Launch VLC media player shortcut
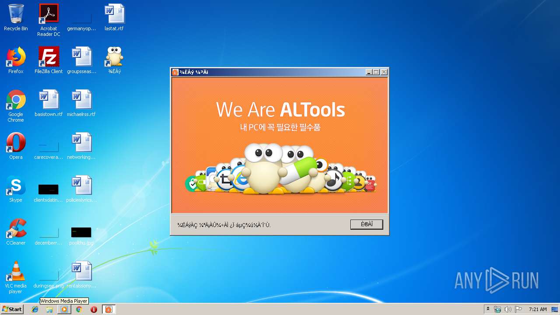This screenshot has width=560, height=315. point(16,277)
